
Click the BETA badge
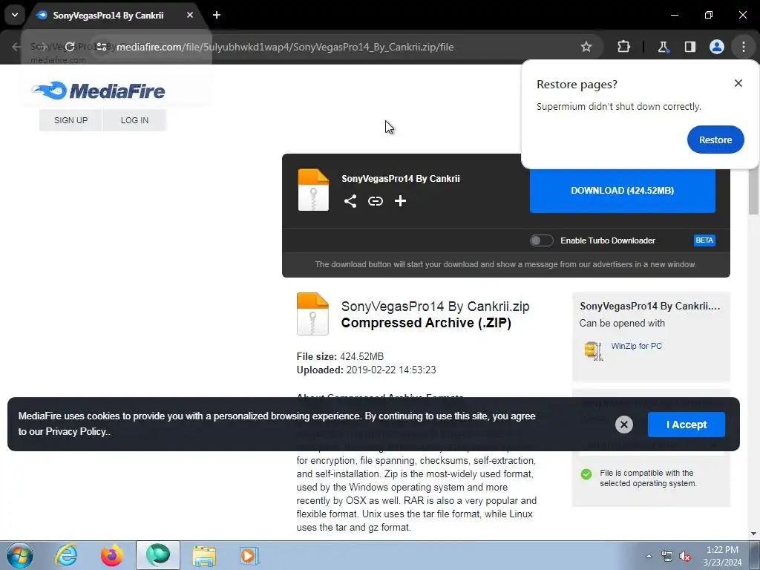(704, 240)
